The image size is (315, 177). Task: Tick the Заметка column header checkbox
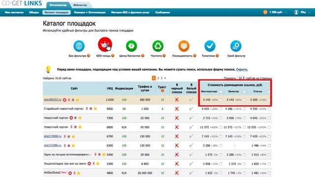244,91
